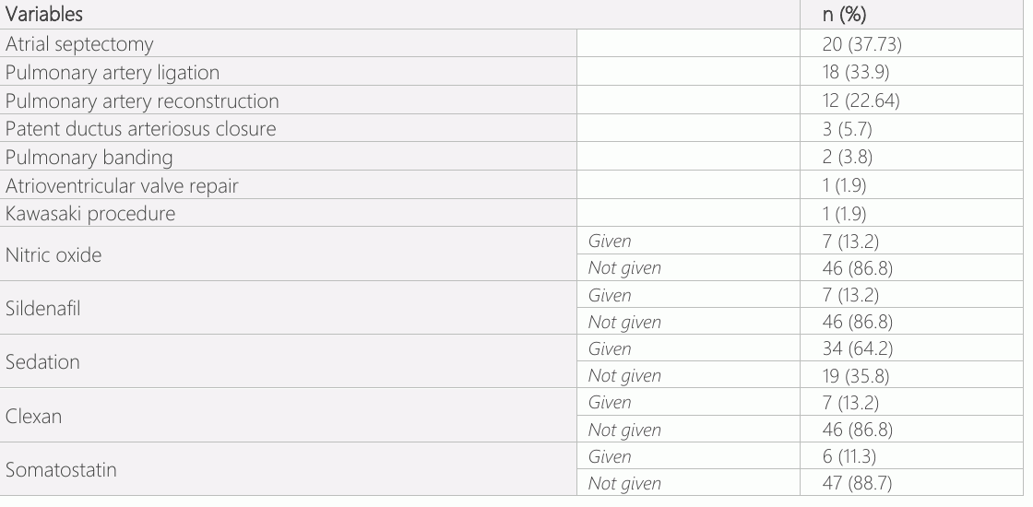Image resolution: width=1033 pixels, height=507 pixels.
Task: Click the Pulmonary artery reconstruction cell
Action: coord(288,100)
